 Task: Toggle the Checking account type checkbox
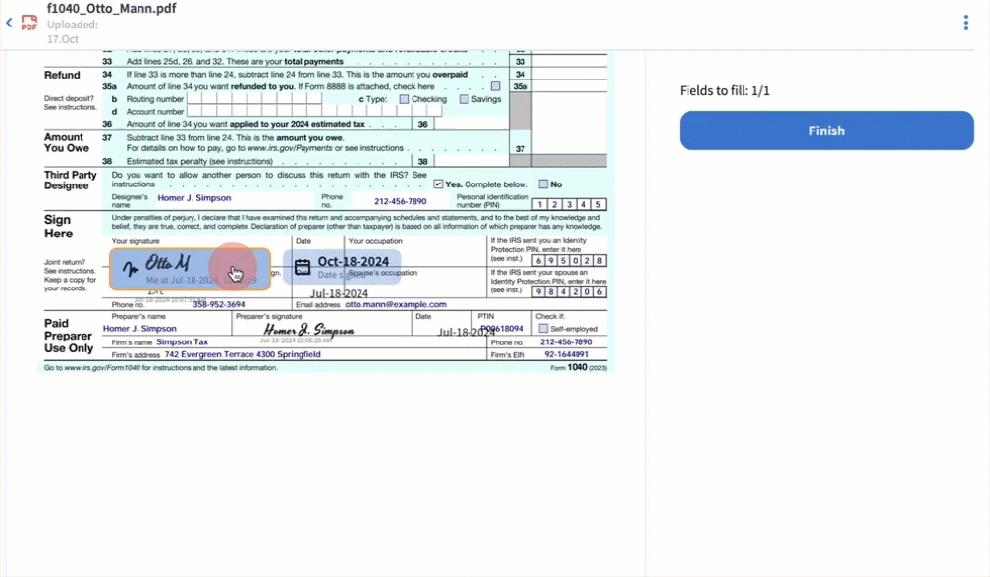tap(404, 99)
